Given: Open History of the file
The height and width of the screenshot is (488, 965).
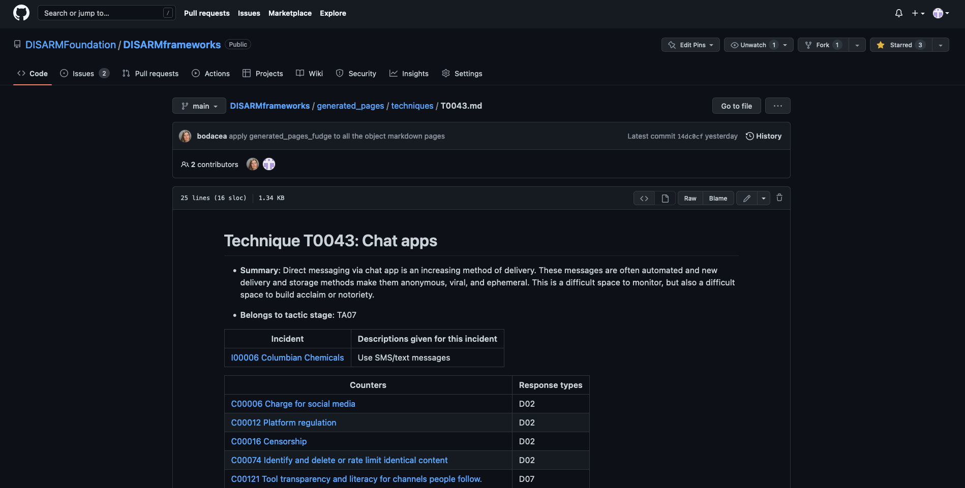Looking at the screenshot, I should tap(764, 136).
